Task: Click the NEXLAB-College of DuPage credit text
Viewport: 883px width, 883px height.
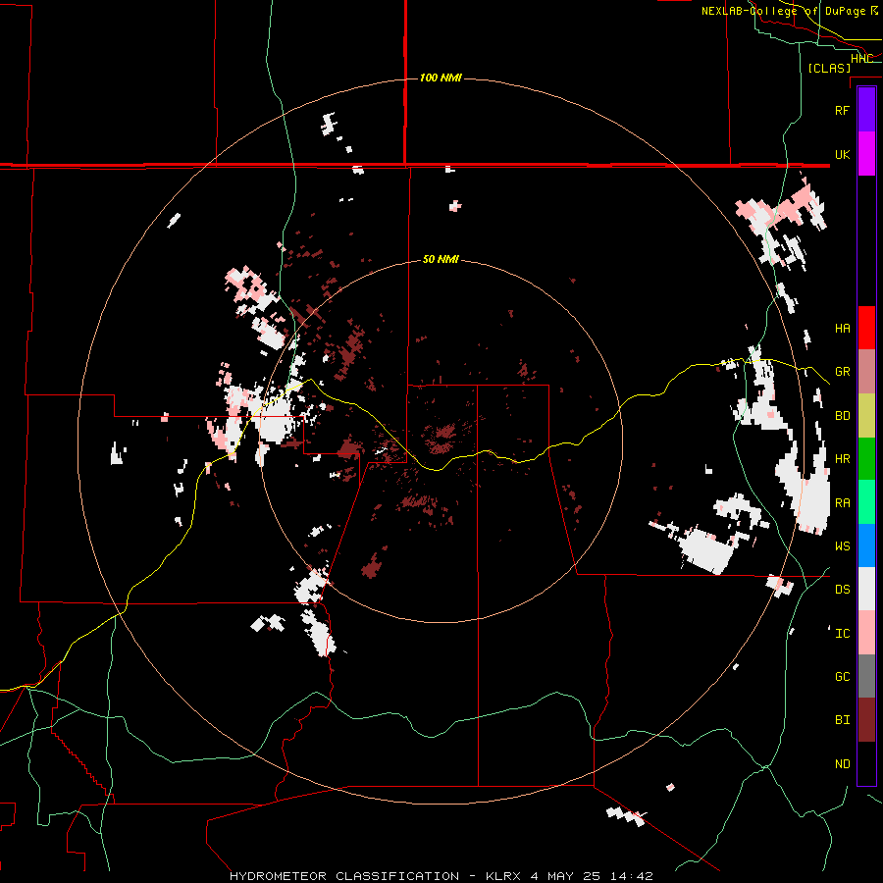Action: (x=789, y=11)
